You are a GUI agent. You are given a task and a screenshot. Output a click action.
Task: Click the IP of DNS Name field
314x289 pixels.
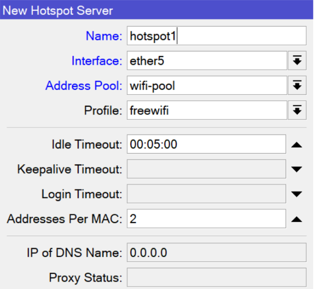pyautogui.click(x=216, y=253)
